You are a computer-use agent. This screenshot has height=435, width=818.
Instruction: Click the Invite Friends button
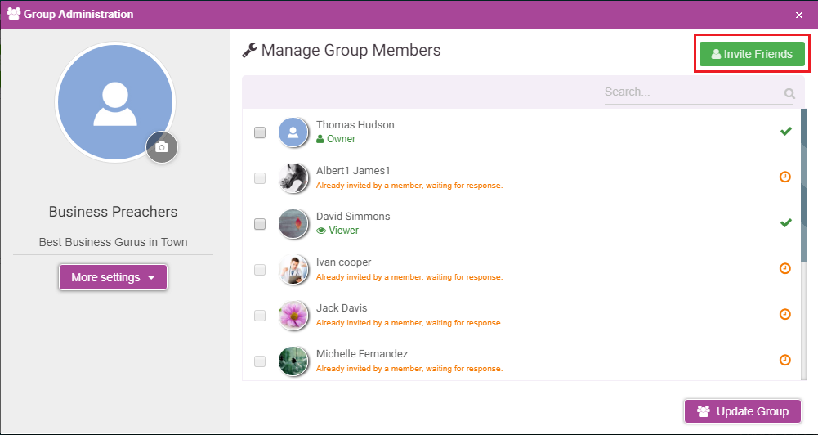pos(752,54)
